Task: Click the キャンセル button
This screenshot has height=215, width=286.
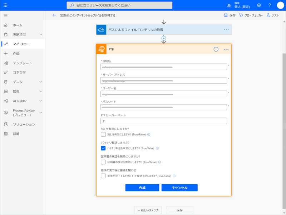Action: (179, 187)
